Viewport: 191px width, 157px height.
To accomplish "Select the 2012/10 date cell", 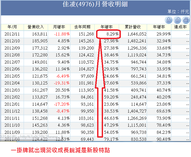I will [x=12, y=41].
